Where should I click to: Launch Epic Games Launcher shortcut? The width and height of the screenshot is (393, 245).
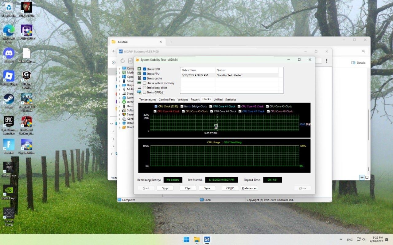click(9, 125)
